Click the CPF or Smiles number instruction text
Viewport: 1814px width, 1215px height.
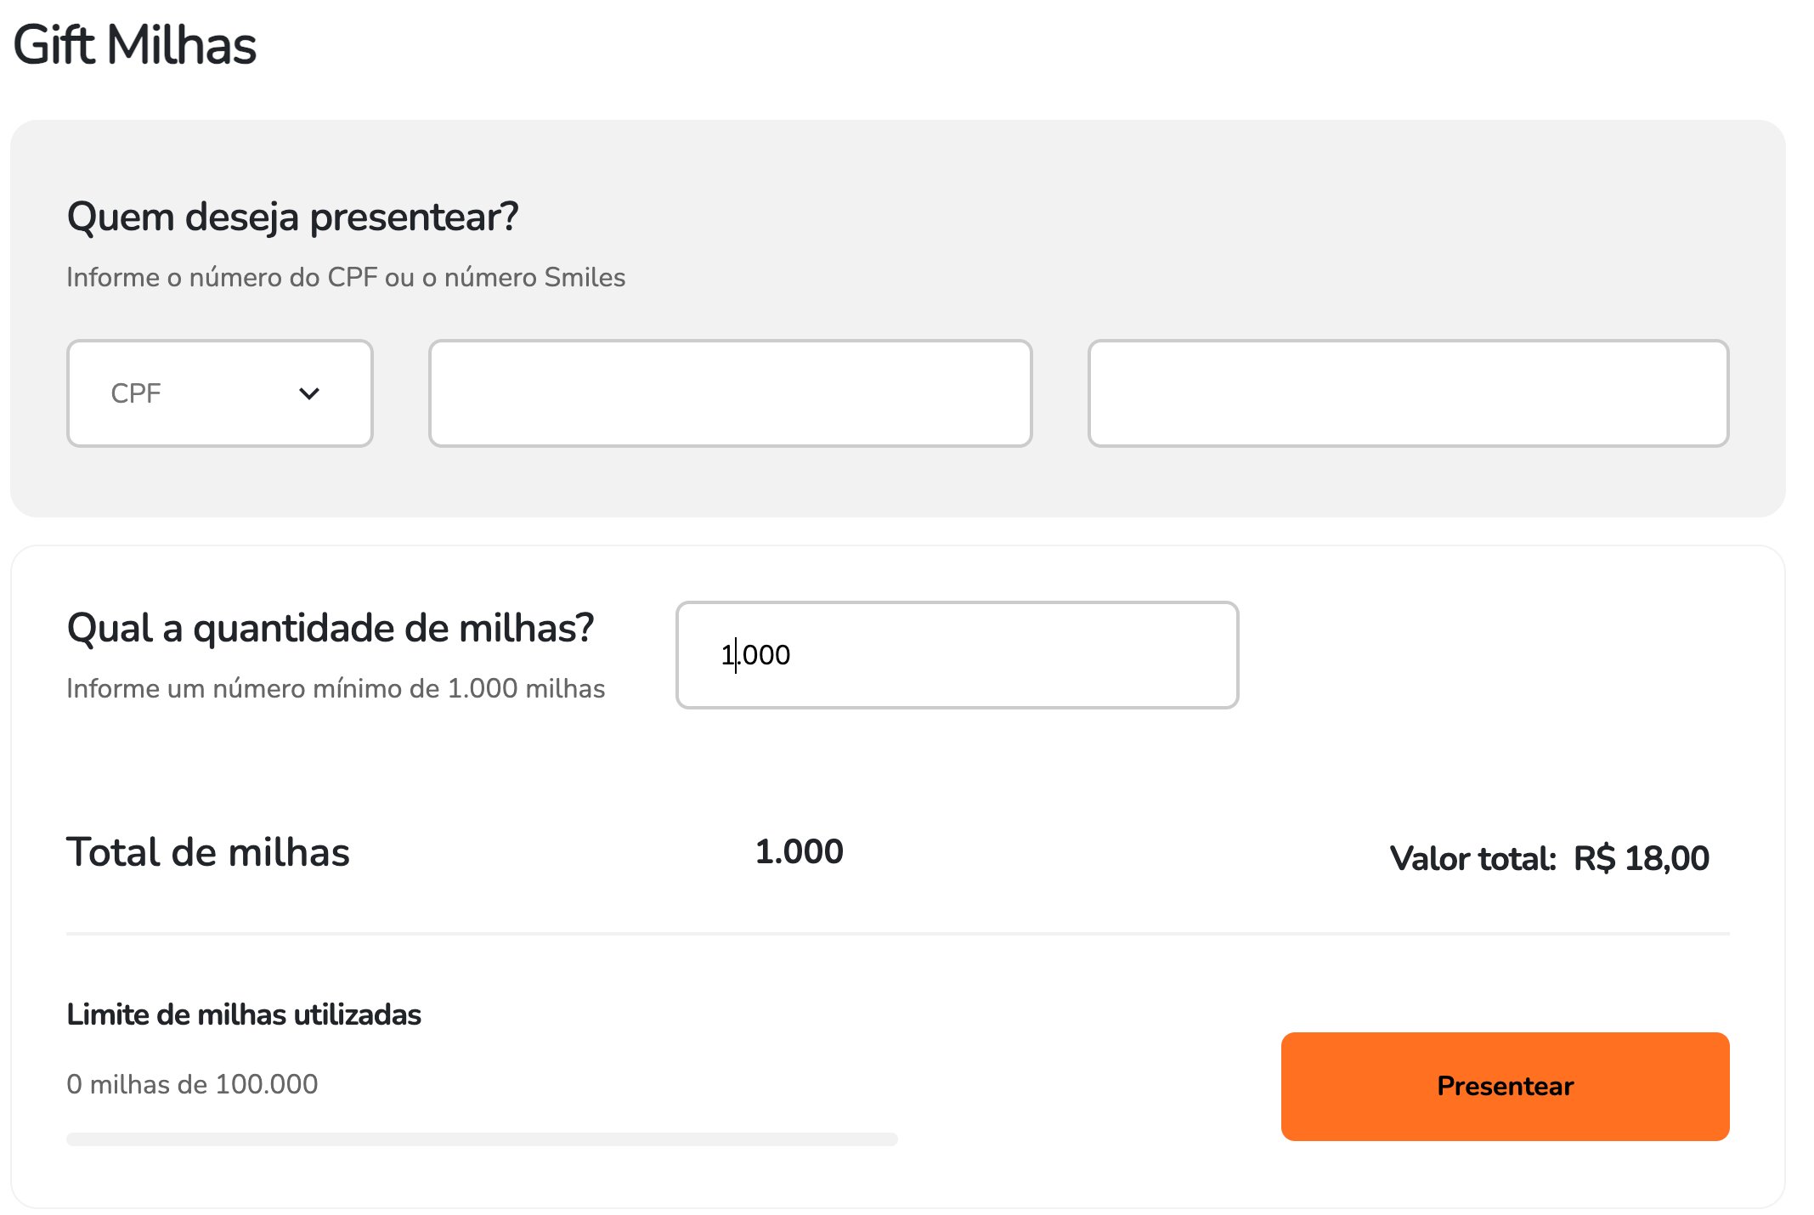(346, 278)
